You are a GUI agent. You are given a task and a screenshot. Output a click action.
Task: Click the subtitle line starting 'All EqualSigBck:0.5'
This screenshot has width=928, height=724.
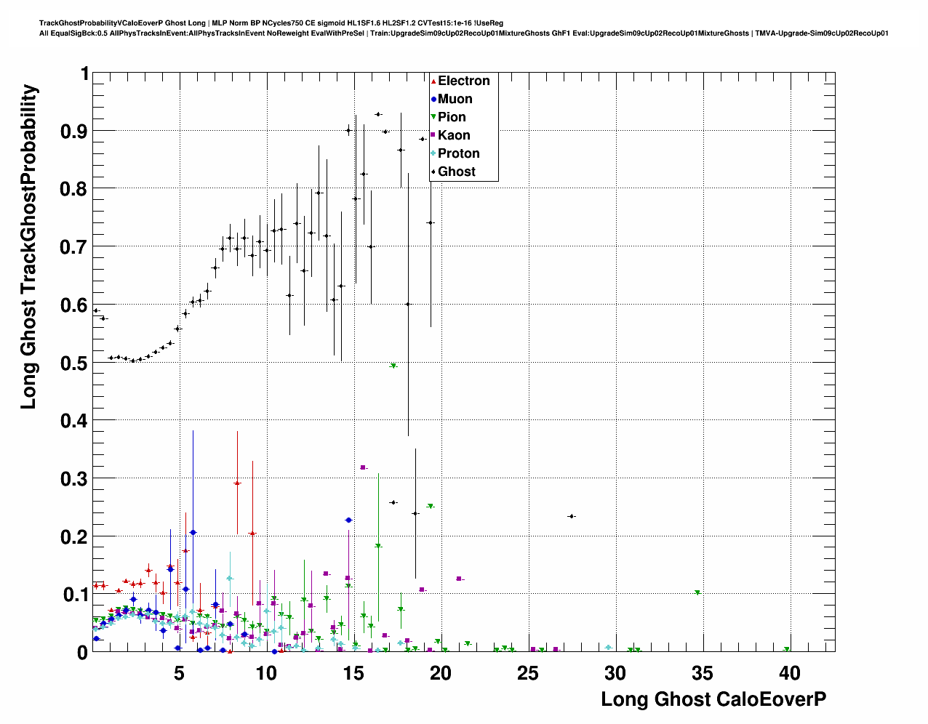[x=464, y=33]
